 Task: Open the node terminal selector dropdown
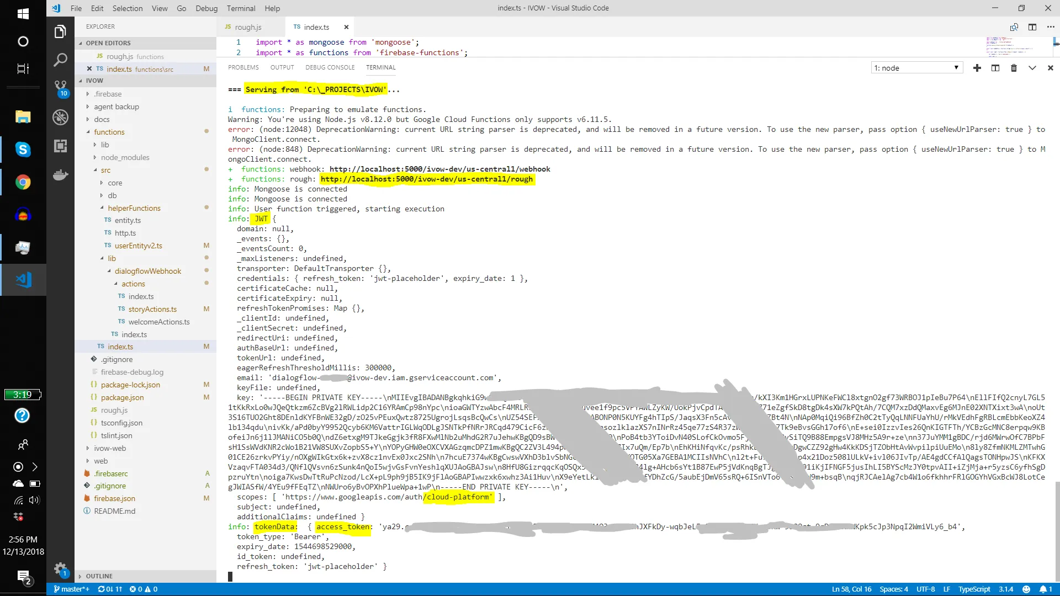(x=916, y=68)
